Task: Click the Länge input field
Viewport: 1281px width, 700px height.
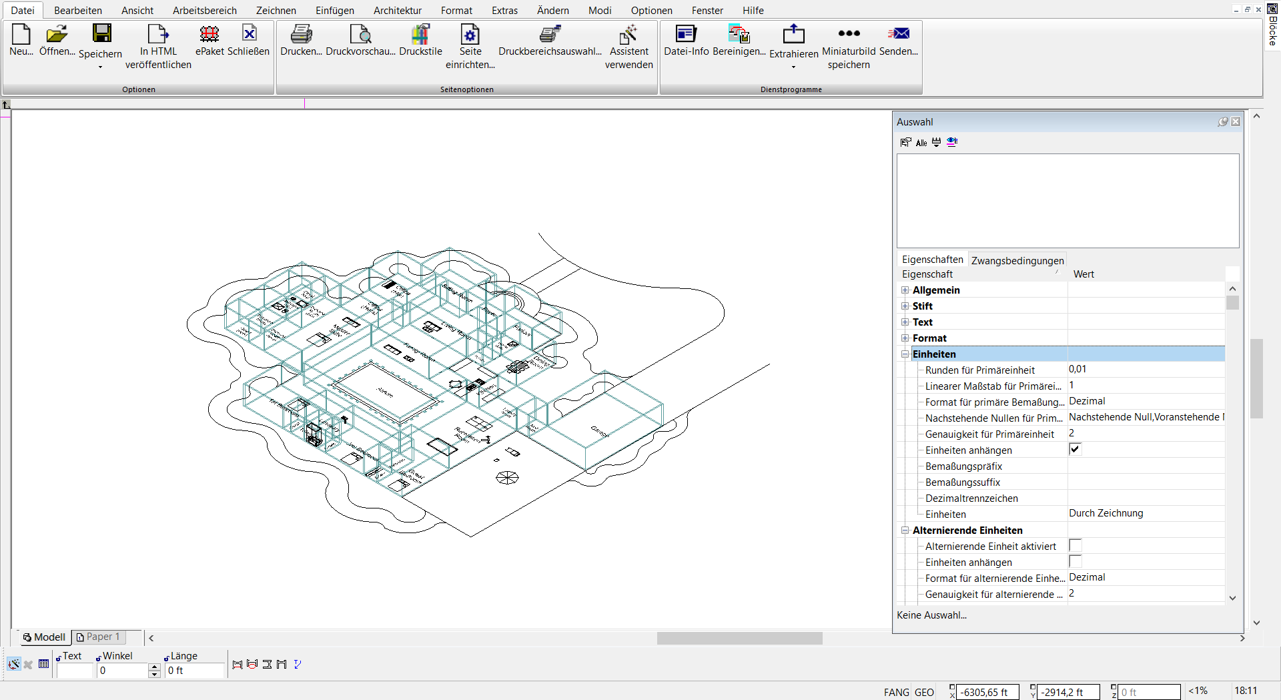Action: (x=195, y=670)
